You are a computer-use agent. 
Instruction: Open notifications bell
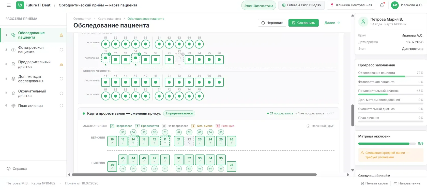tap(382, 5)
